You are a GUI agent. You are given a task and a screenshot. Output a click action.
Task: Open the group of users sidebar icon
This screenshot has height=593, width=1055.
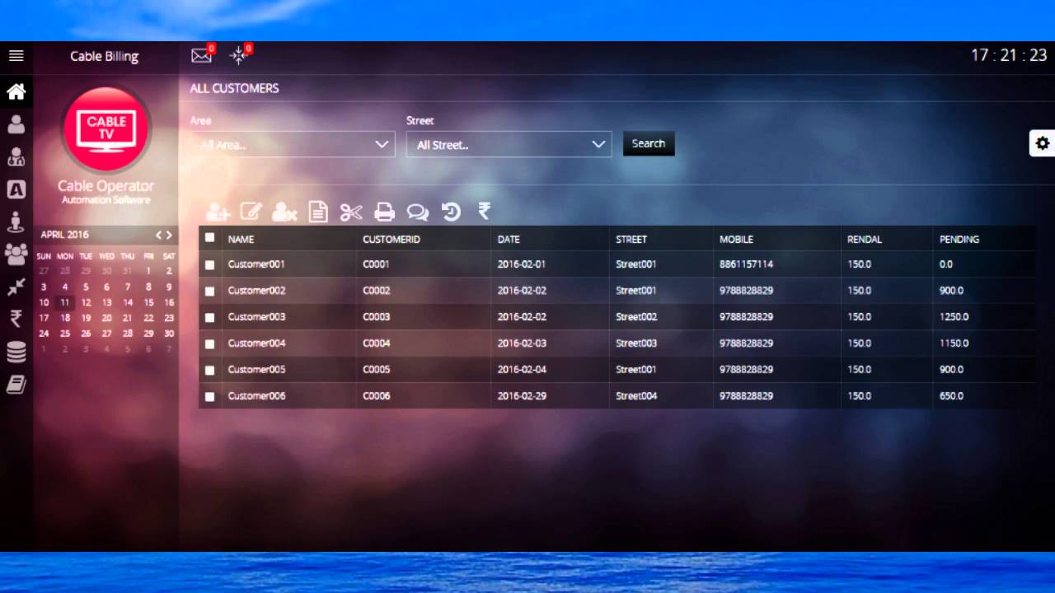tap(16, 254)
